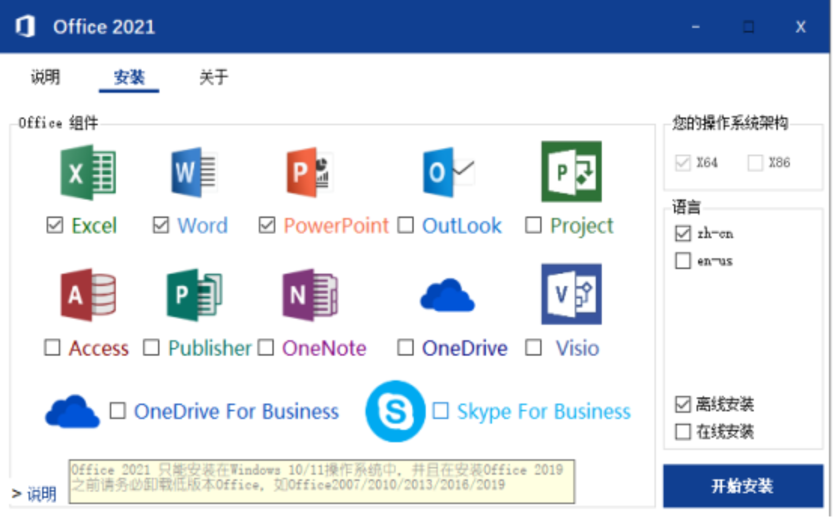
Task: Click the OneNote notebook icon
Action: tap(309, 295)
